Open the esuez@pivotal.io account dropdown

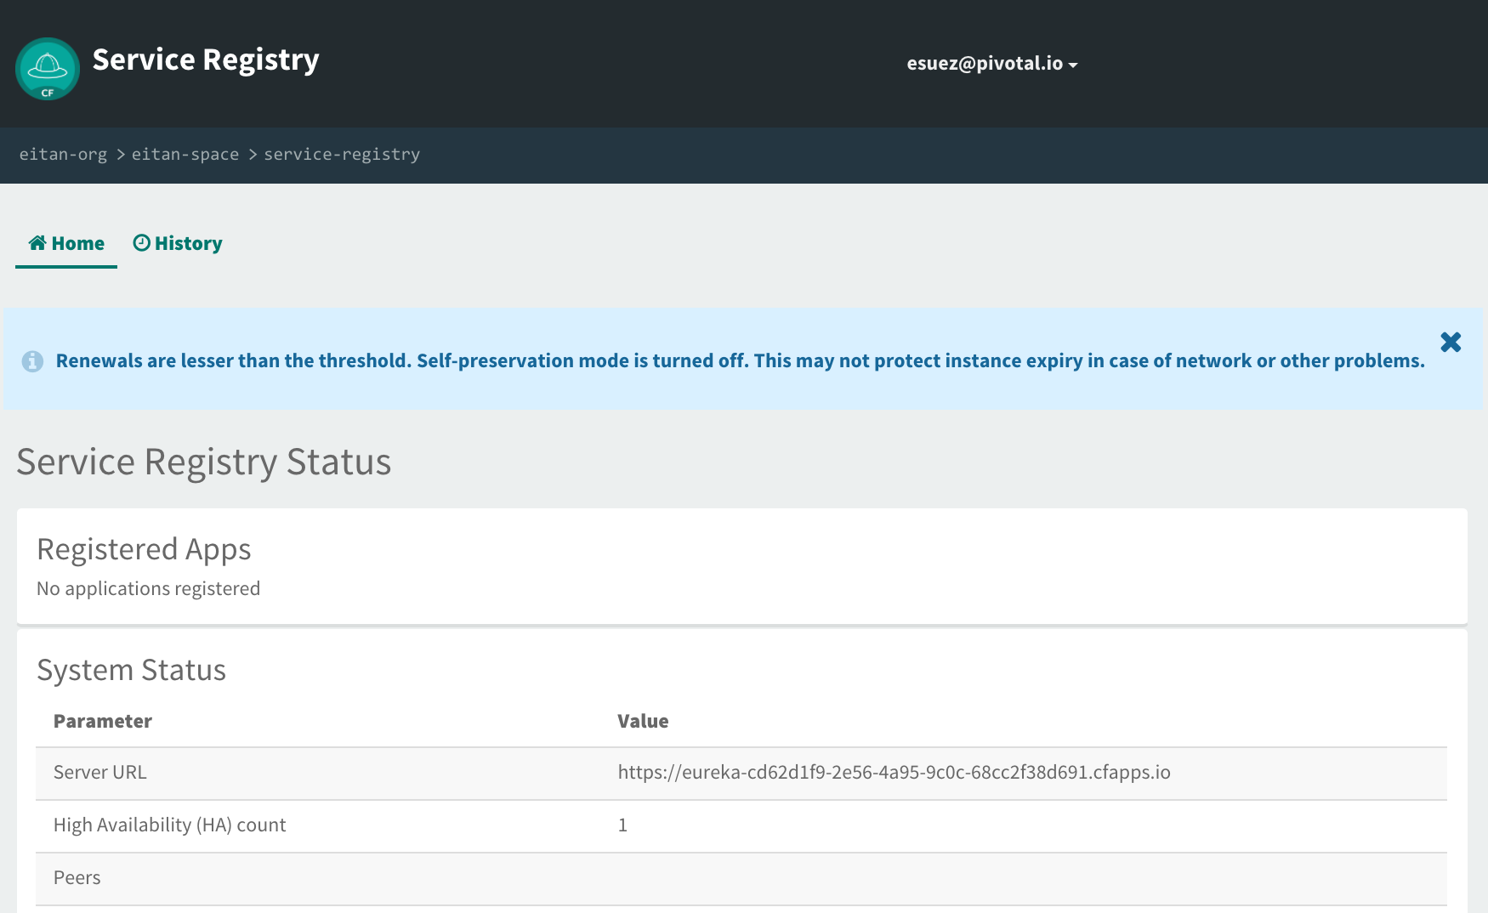991,64
